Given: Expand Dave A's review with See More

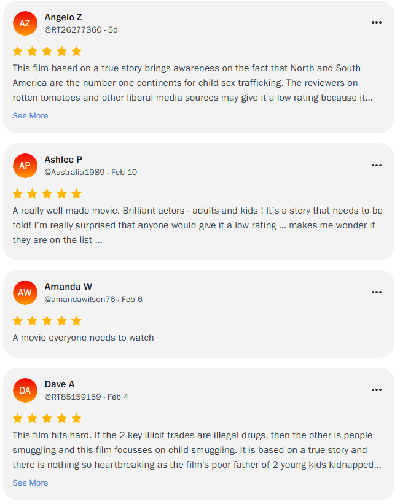Looking at the screenshot, I should coord(30,483).
